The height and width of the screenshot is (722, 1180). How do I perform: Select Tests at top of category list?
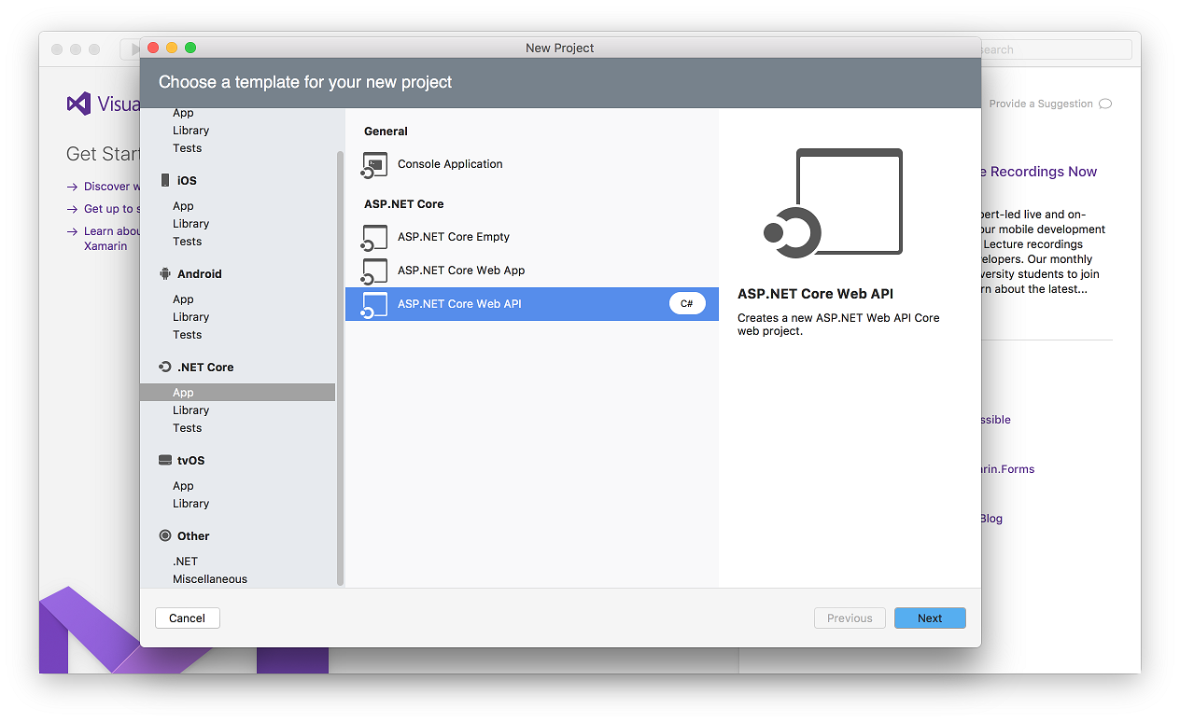click(187, 148)
